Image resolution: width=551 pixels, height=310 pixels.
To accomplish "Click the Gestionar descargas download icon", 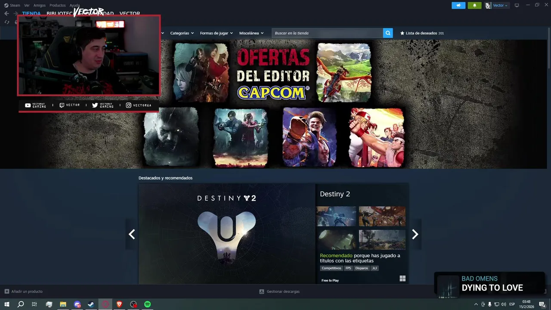I will (x=261, y=291).
